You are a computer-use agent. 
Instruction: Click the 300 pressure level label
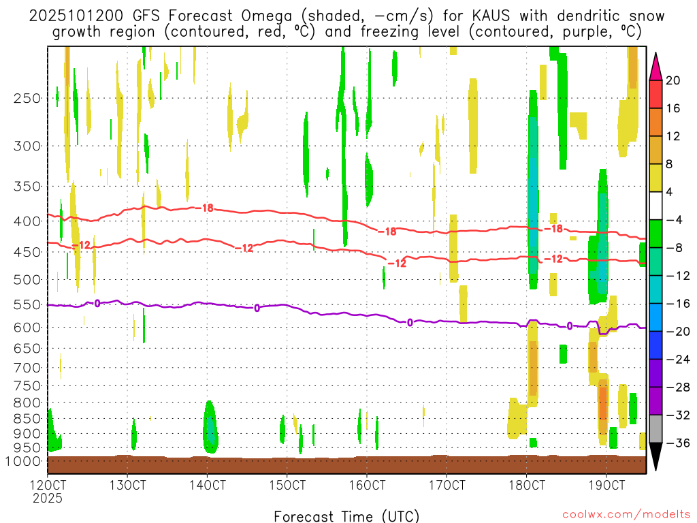pyautogui.click(x=27, y=146)
